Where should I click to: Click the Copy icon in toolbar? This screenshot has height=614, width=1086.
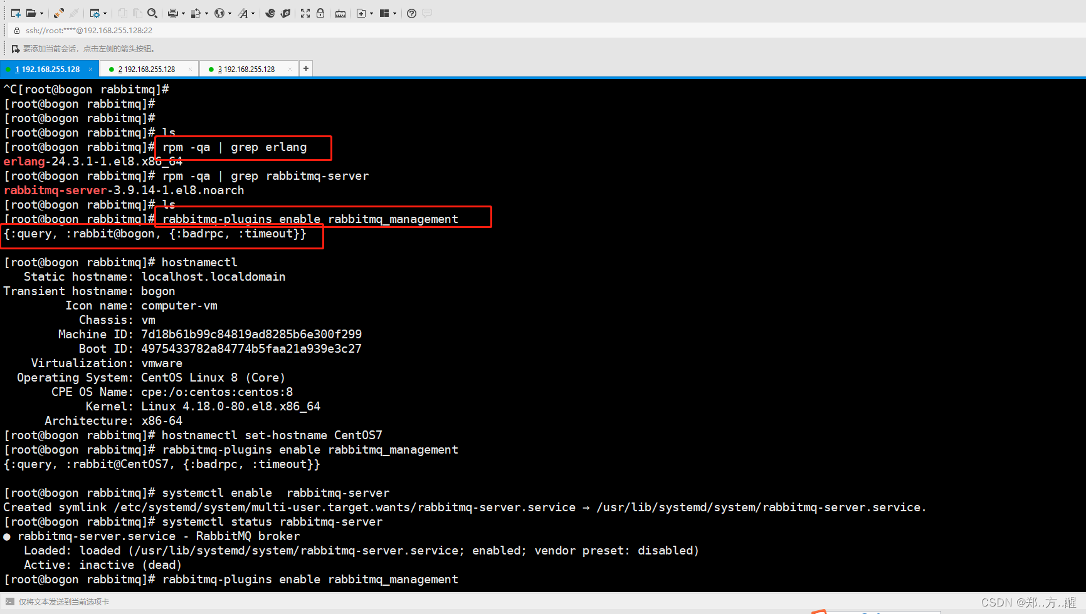click(122, 13)
